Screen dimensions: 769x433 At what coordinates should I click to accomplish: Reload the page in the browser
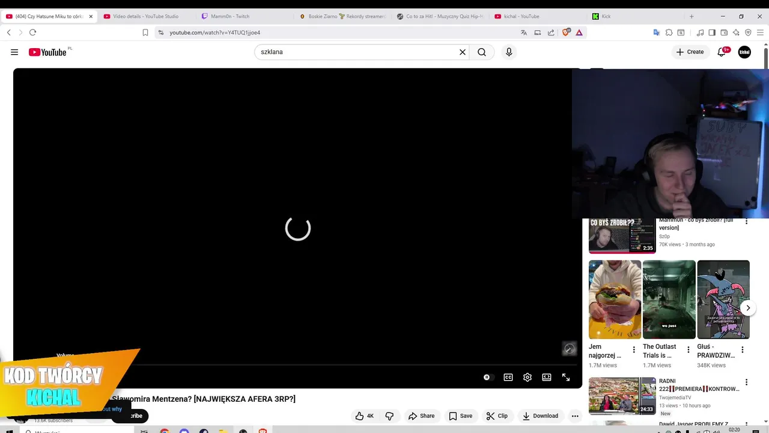(32, 32)
